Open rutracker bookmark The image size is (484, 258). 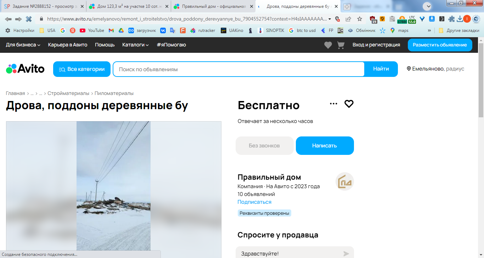coord(203,30)
